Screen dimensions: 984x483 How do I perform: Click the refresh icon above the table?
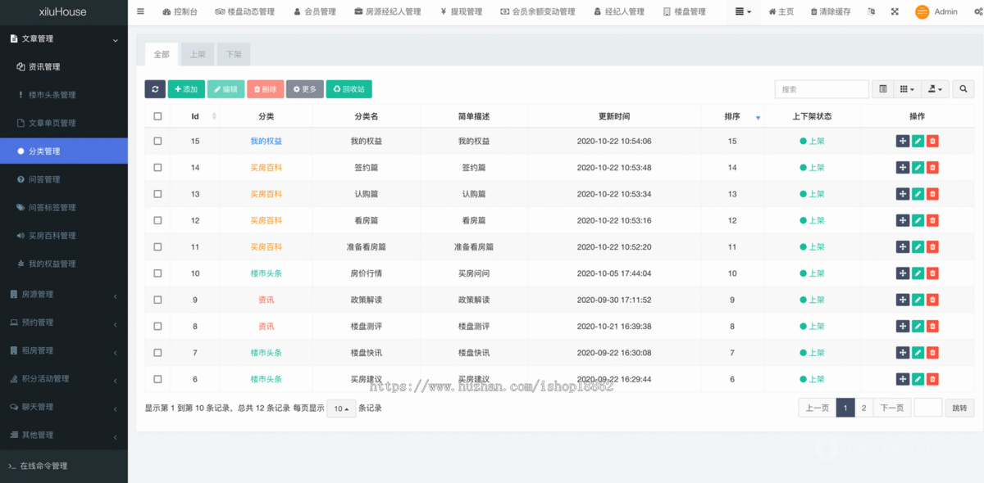point(155,88)
